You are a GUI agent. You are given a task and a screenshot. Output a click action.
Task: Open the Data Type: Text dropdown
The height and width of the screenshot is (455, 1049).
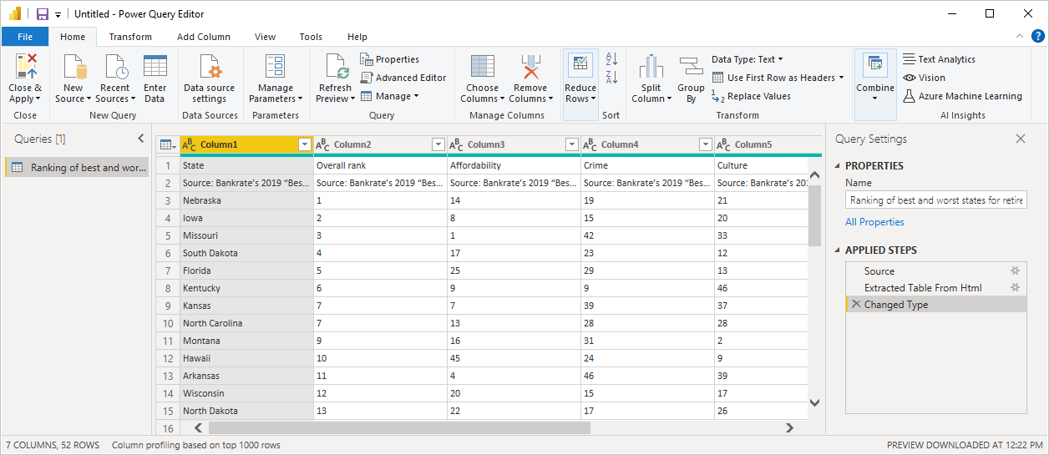coord(747,59)
